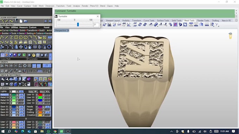Click the blue ring tool icon
Image resolution: width=239 pixels, height=134 pixels.
pos(49,47)
